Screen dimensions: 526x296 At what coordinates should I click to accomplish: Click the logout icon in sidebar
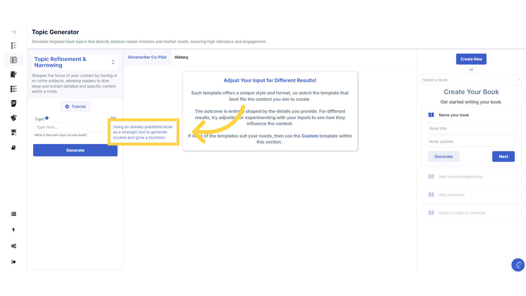(x=14, y=262)
